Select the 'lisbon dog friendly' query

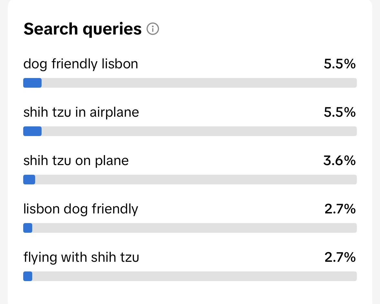point(81,209)
